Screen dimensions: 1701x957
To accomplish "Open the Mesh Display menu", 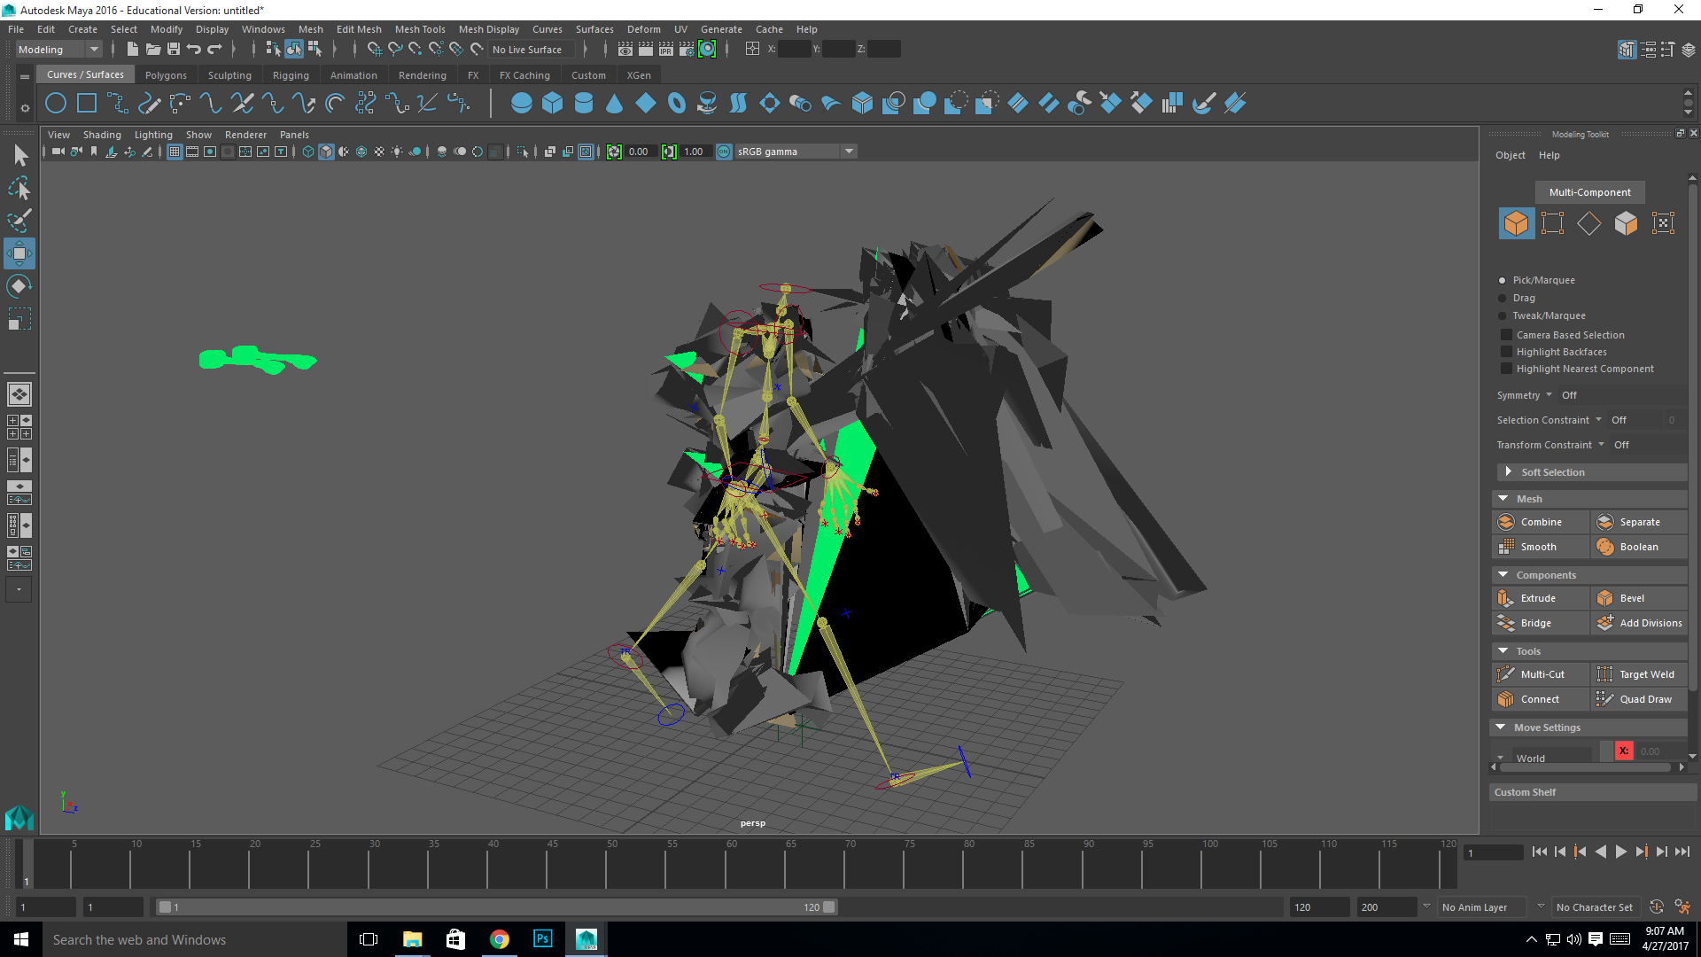I will click(x=488, y=29).
